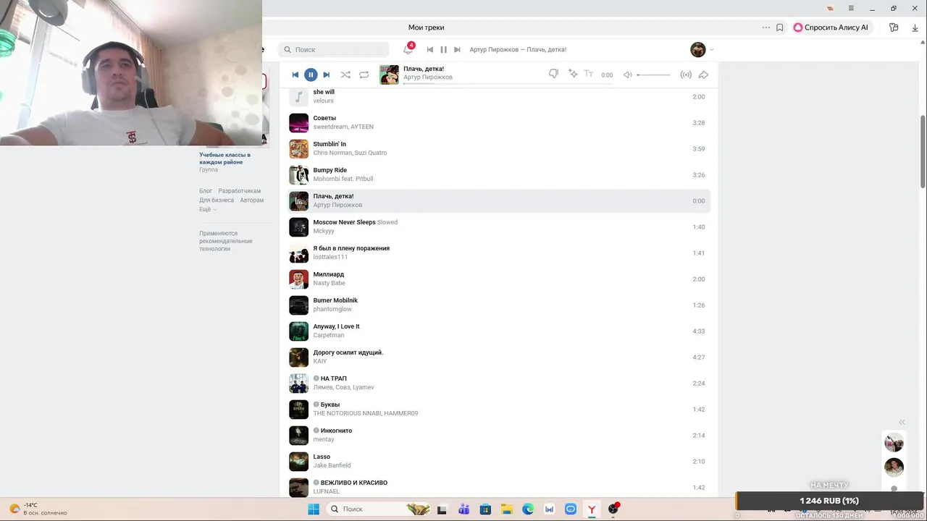Screen dimensions: 927x521
Task: Open the artist link losttales111
Action: coord(330,257)
